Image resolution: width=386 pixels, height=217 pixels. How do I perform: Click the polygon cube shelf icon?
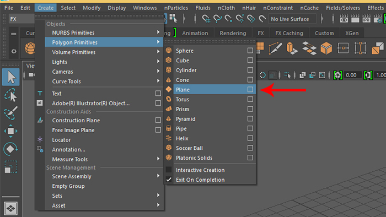pos(326,48)
